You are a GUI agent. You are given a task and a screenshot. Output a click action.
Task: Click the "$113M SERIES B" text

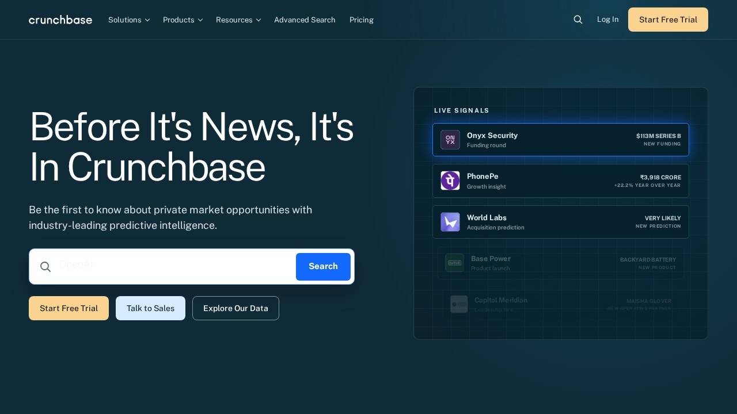(x=659, y=136)
